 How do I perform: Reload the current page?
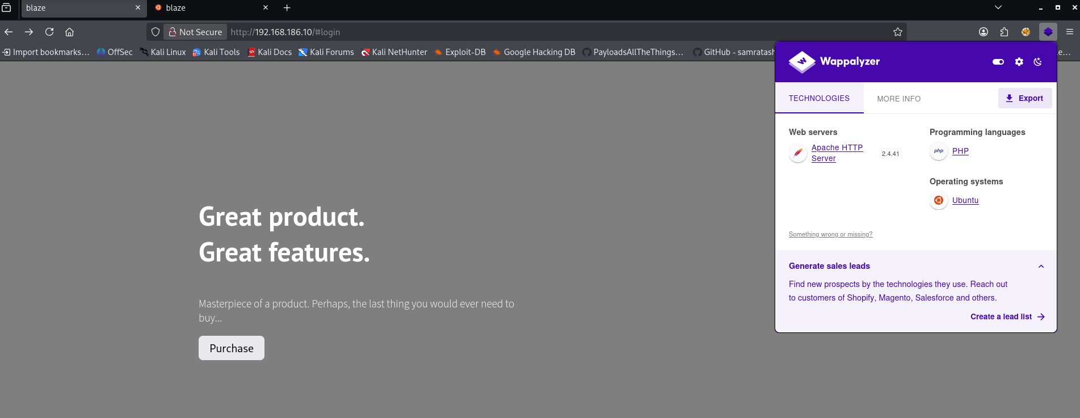click(x=49, y=32)
